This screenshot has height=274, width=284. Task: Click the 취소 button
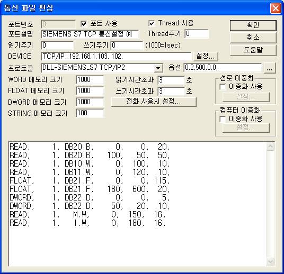pos(253,38)
